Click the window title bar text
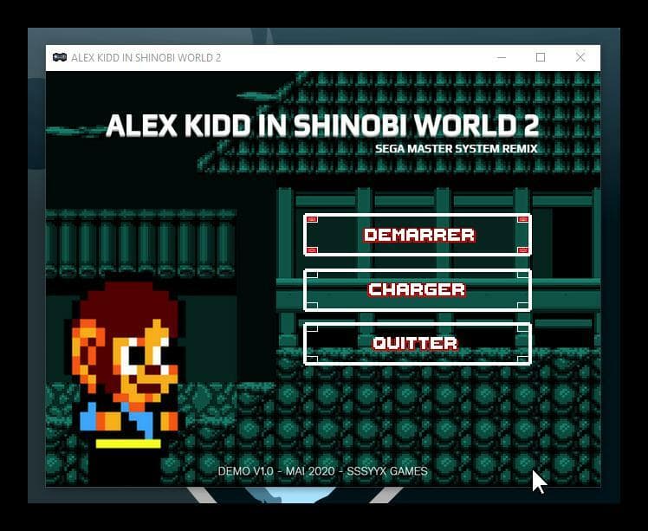This screenshot has height=531, width=648. [x=146, y=57]
